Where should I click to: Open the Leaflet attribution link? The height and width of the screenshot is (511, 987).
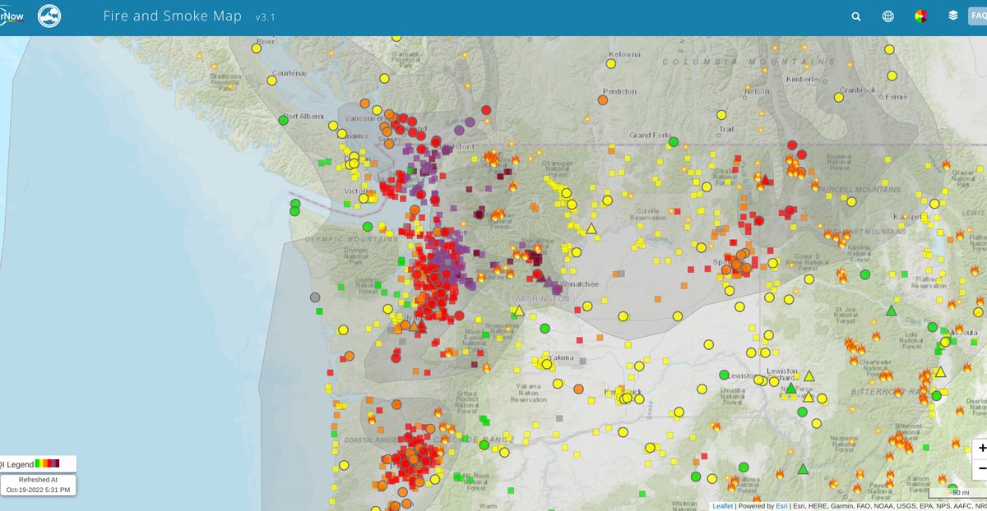[x=722, y=506]
